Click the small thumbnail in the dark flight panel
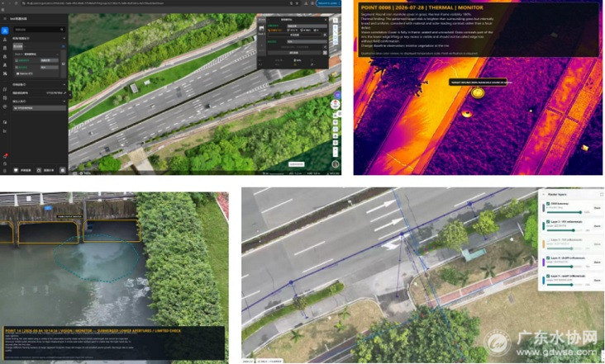605x364 pixels. pos(262,29)
